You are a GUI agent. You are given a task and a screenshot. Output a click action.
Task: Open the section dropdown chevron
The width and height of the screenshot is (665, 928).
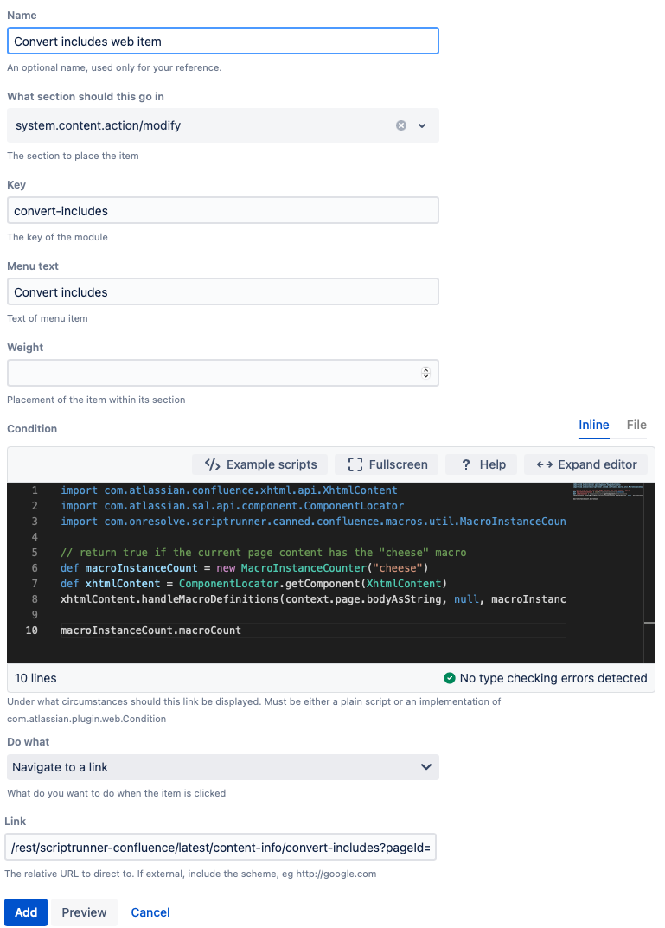(422, 125)
